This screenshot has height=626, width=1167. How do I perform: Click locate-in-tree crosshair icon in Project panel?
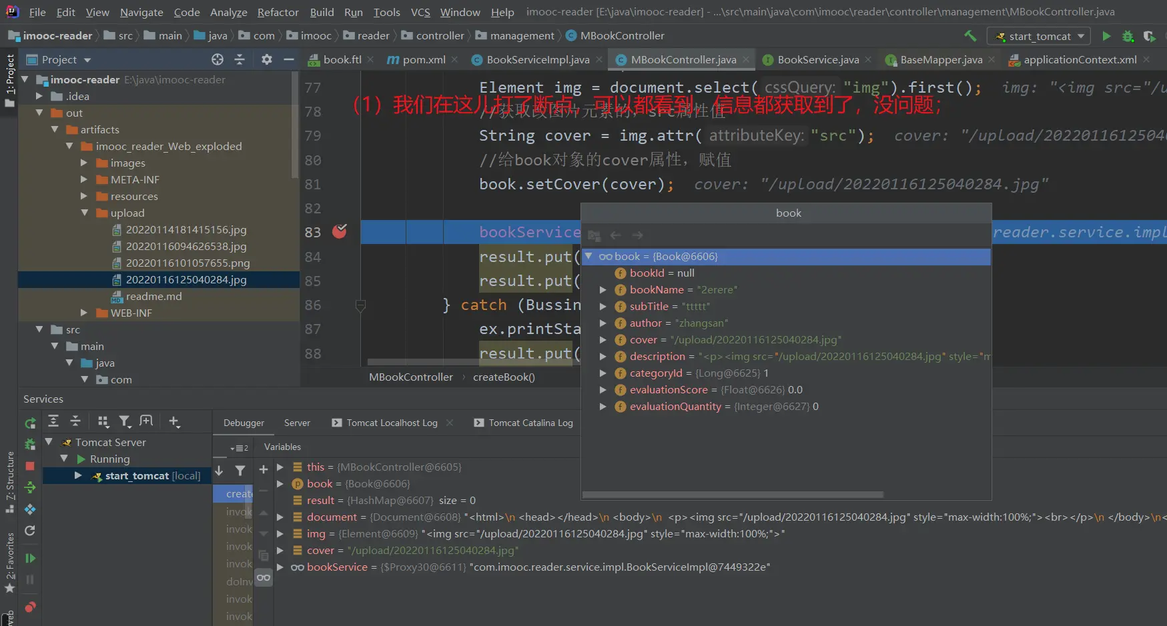pyautogui.click(x=218, y=59)
